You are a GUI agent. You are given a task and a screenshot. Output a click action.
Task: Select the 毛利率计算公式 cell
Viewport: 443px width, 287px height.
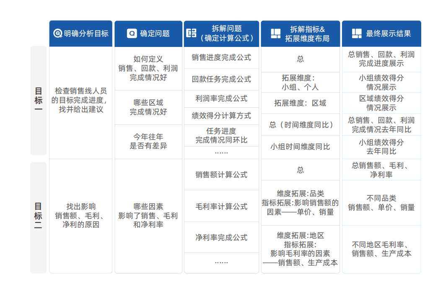[x=221, y=206]
